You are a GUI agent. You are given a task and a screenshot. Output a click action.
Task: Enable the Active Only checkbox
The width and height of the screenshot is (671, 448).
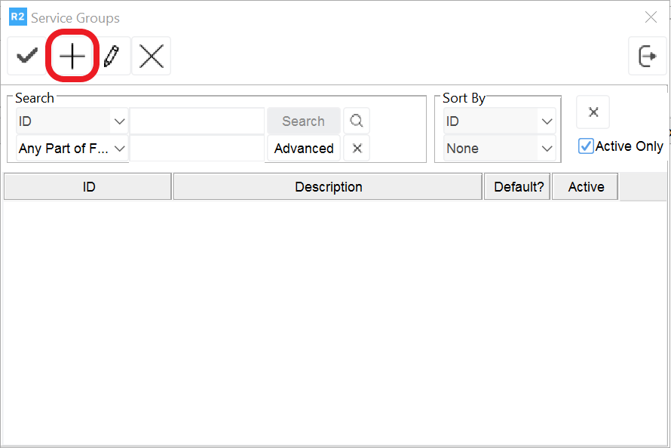(x=587, y=146)
